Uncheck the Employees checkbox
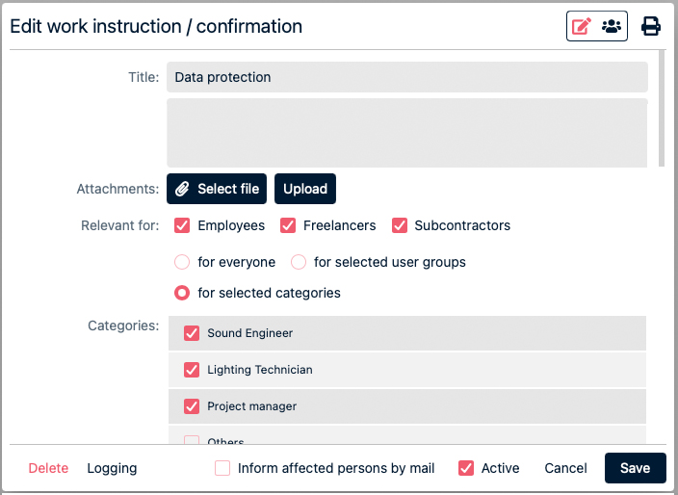 pyautogui.click(x=182, y=225)
